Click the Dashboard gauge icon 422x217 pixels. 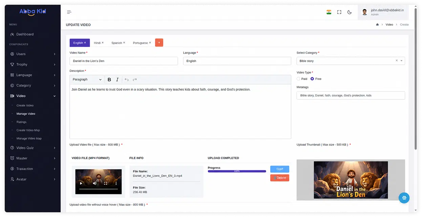click(x=13, y=34)
